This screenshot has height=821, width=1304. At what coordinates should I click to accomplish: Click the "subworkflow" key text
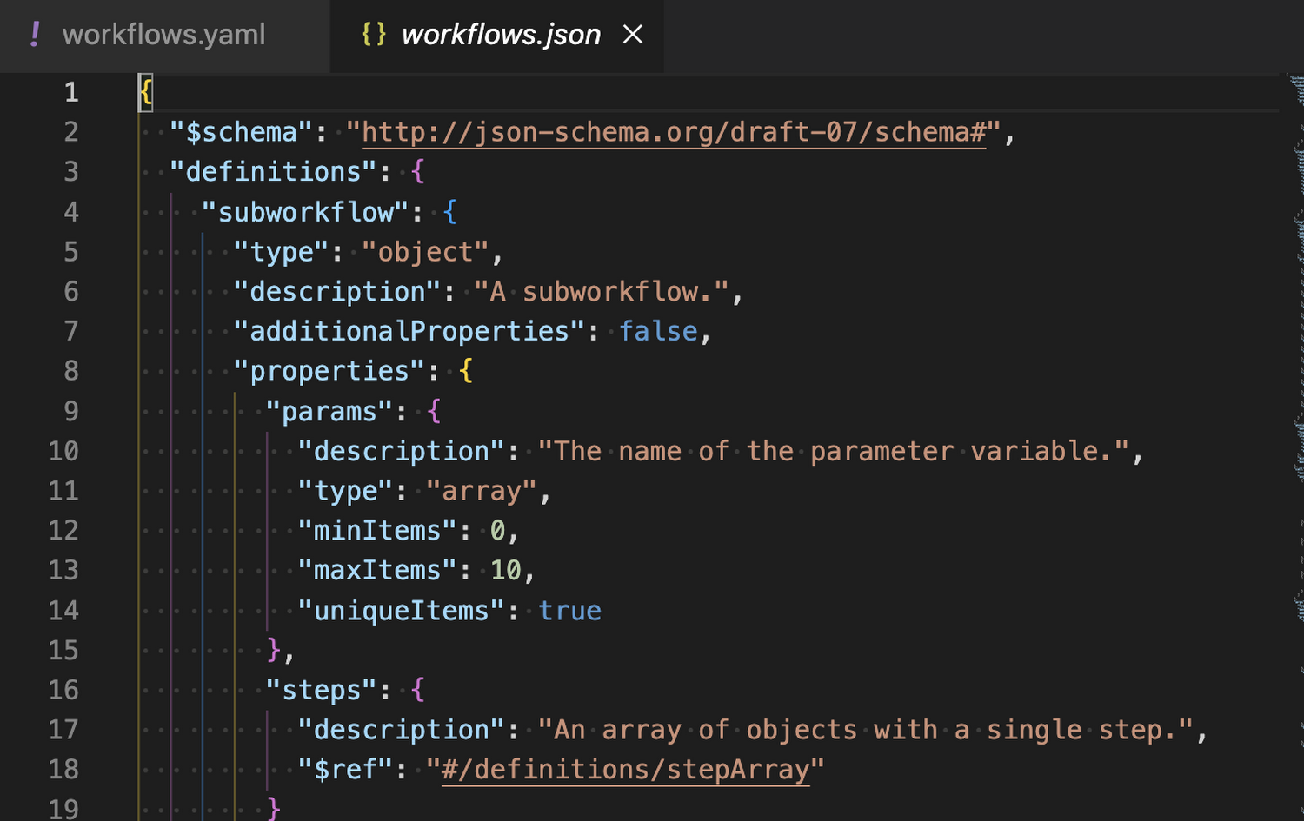tap(305, 212)
